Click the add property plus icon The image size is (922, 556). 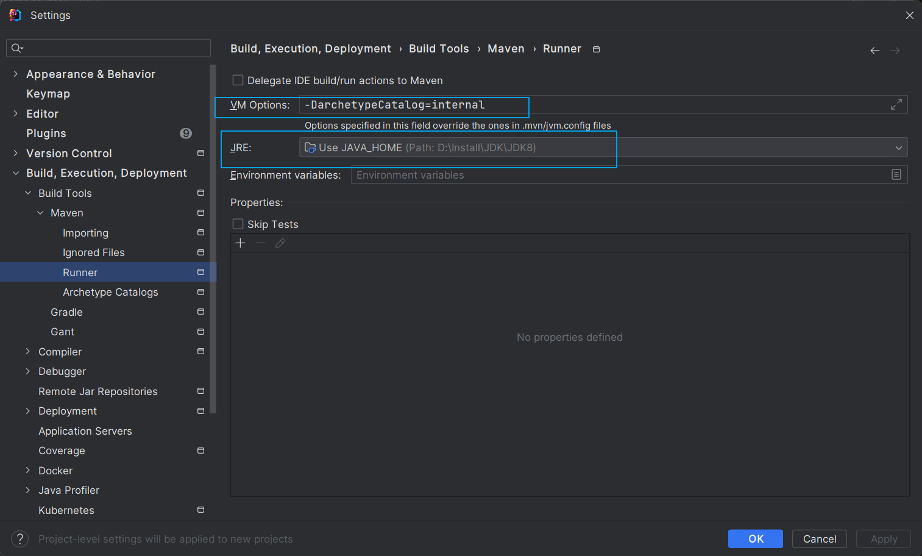coord(241,243)
